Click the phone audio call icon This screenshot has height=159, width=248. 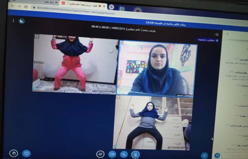124,154
